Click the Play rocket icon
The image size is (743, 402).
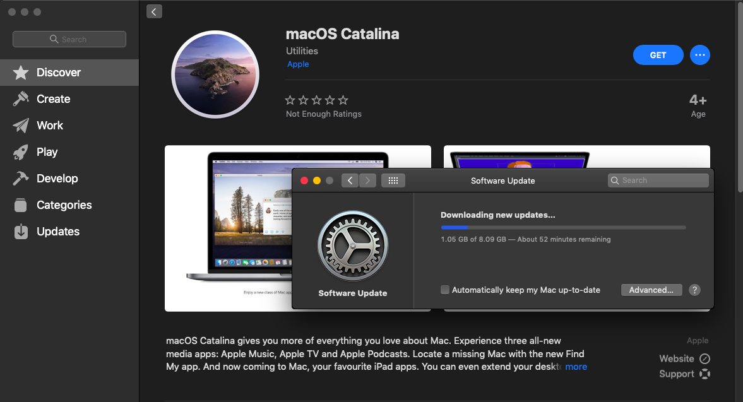(21, 152)
